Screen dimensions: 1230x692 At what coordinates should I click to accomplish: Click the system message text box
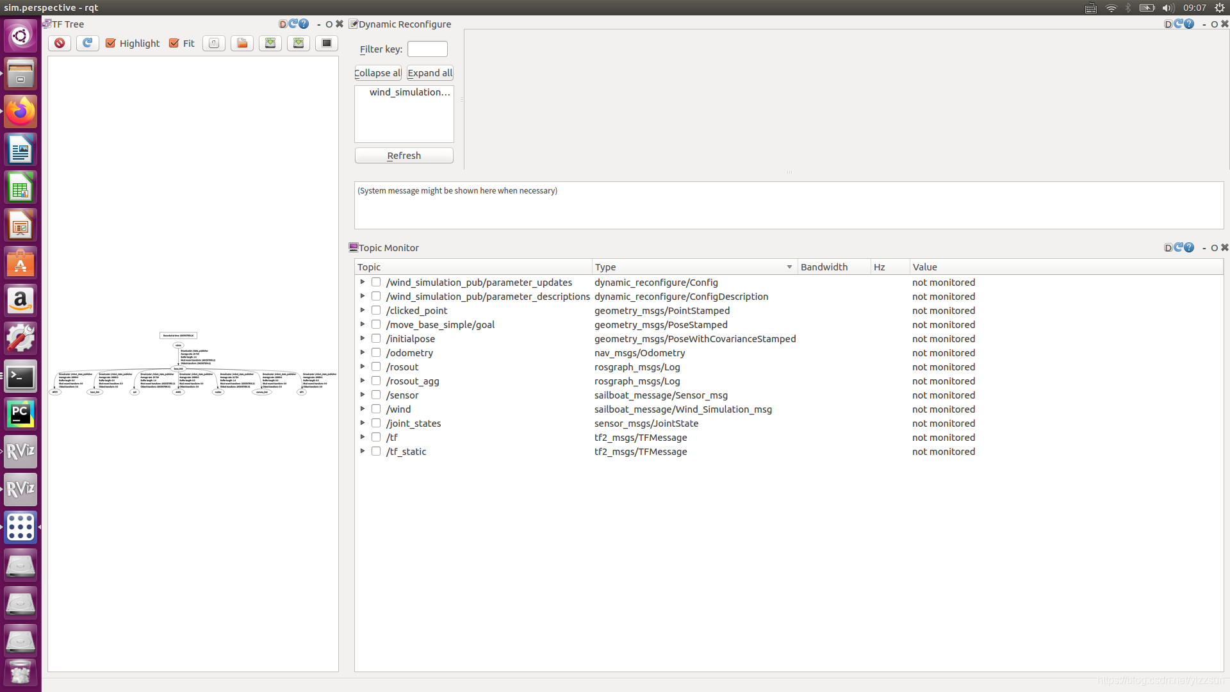pyautogui.click(x=789, y=205)
